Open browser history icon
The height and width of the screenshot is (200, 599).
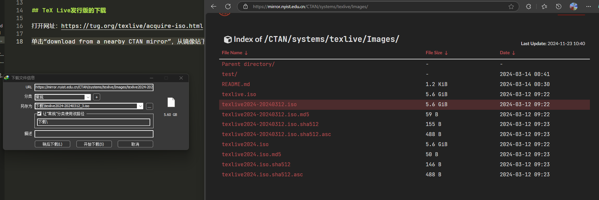559,6
